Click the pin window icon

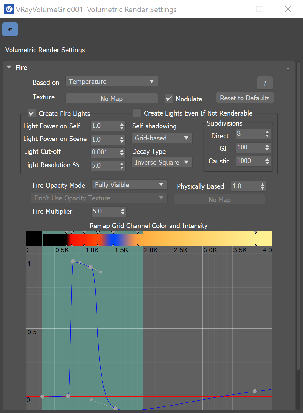10,30
